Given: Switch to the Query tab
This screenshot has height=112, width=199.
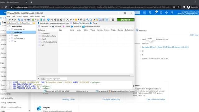Looking at the screenshot, I should pos(94,23).
